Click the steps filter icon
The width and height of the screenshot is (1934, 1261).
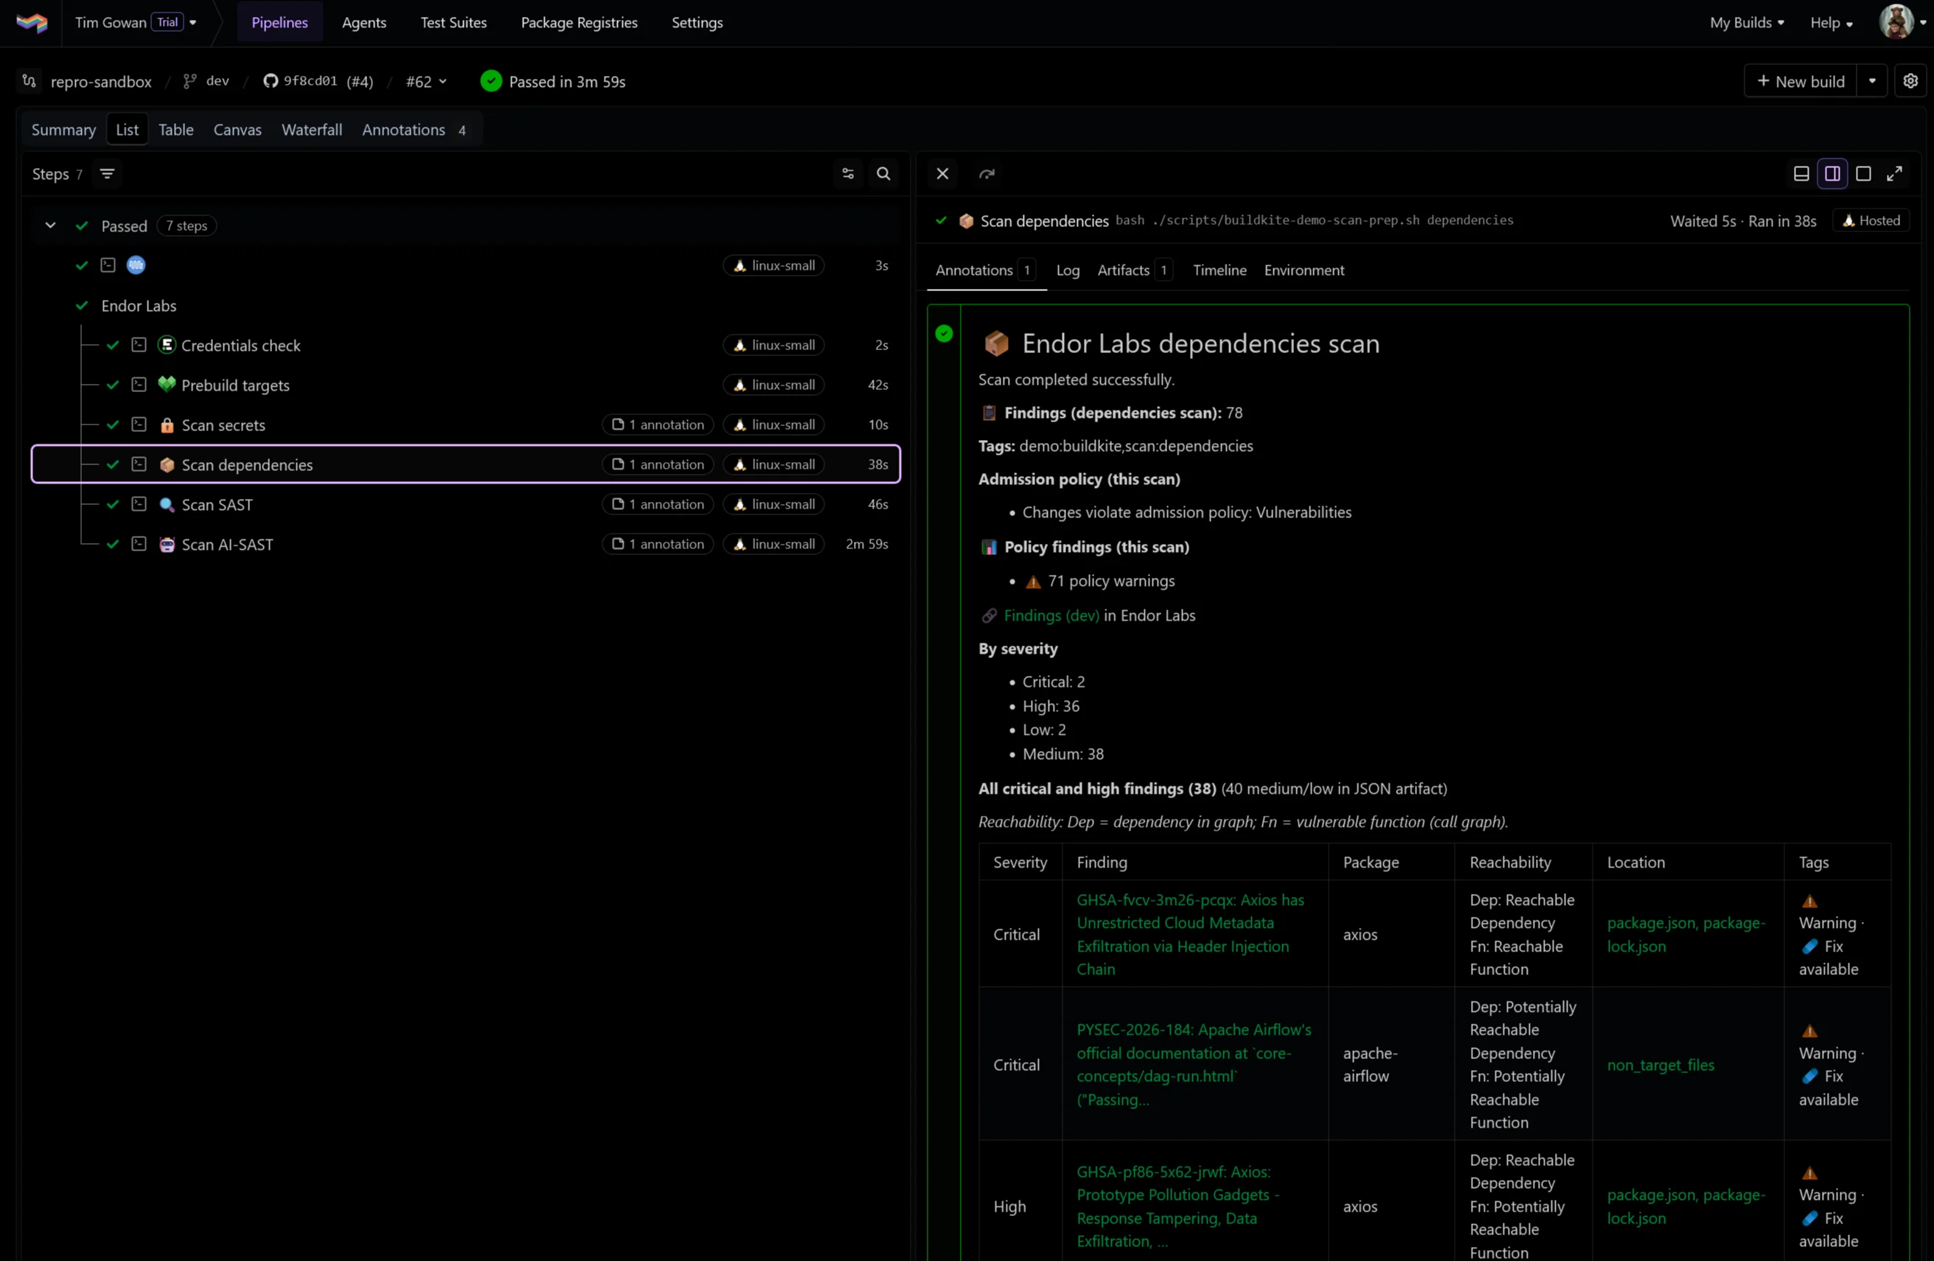click(106, 174)
